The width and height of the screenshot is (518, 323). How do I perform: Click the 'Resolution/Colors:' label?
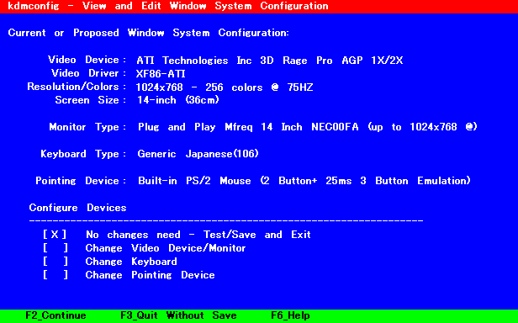(77, 87)
